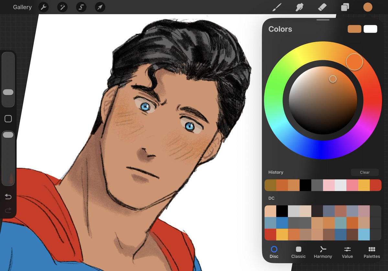This screenshot has height=271, width=388.
Task: Open the Actions wrench menu
Action: 44,7
